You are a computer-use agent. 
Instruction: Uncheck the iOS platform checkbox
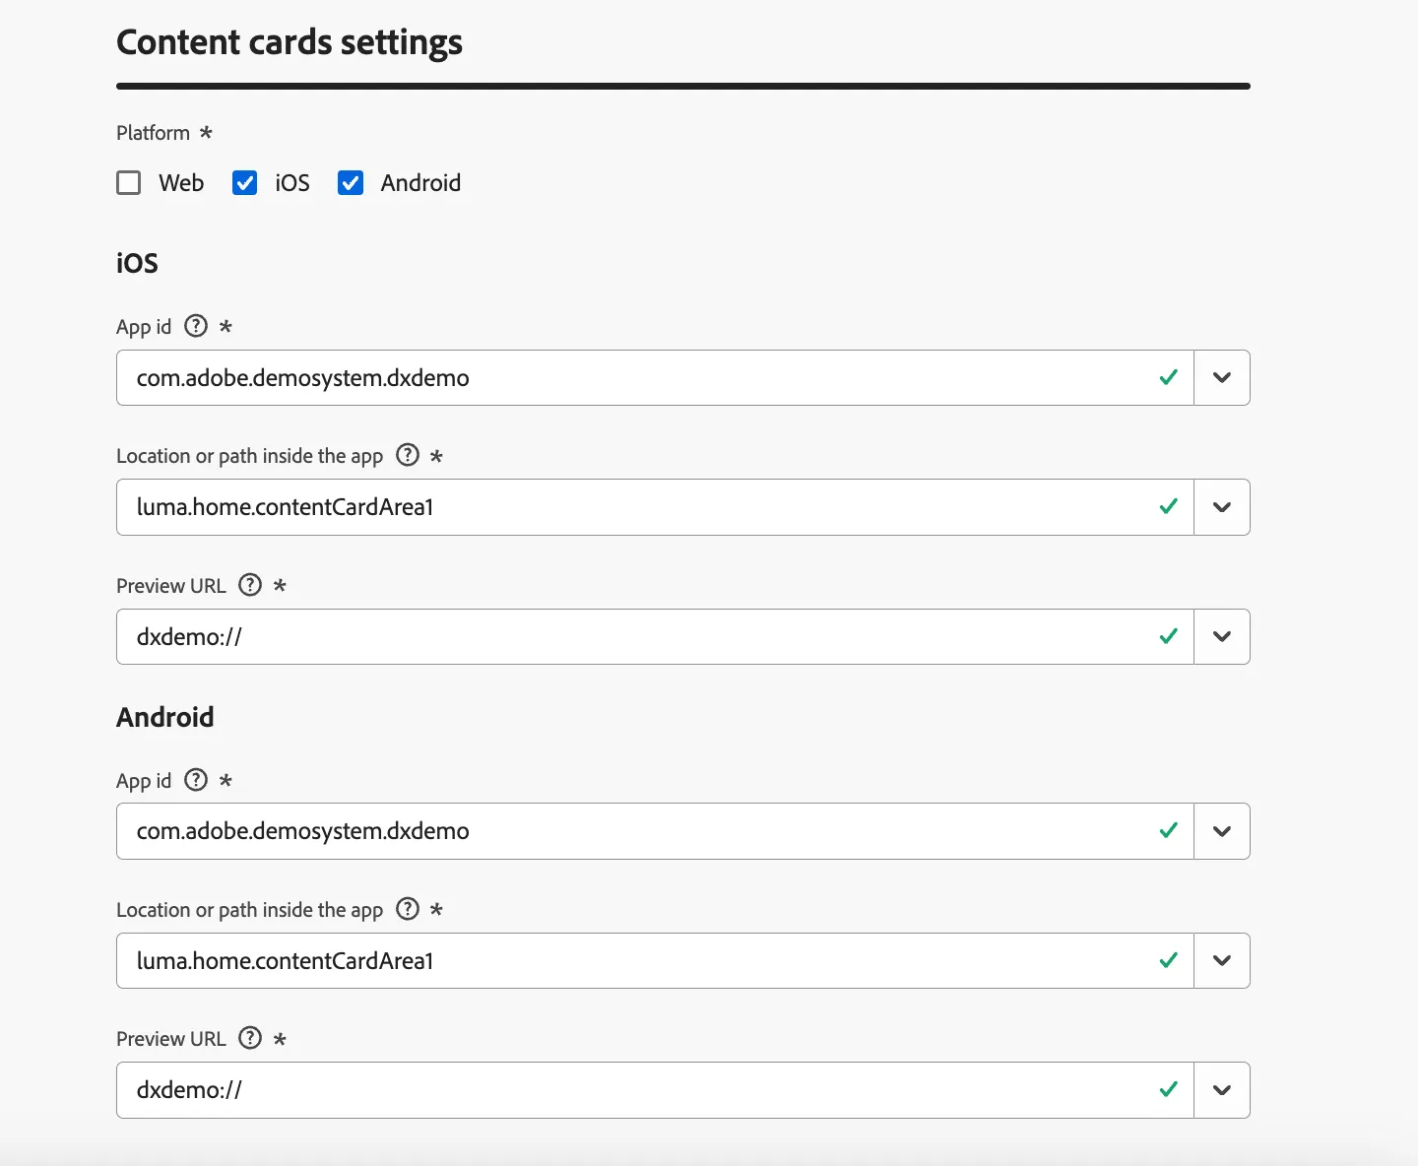click(x=245, y=183)
